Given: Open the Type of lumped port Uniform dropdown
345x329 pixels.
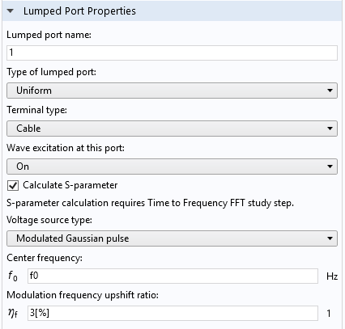Looking at the screenshot, I should 172,91.
